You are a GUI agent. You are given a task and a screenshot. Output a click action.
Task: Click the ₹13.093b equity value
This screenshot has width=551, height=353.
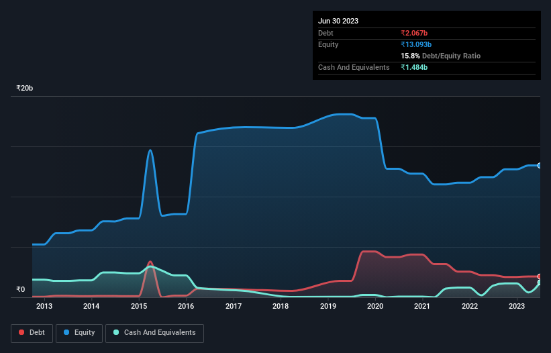416,44
